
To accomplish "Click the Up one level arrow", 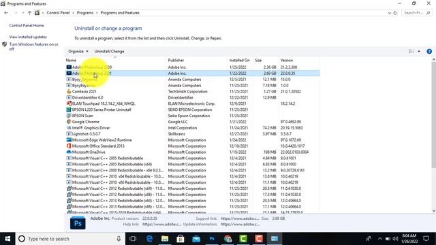I will (29, 13).
